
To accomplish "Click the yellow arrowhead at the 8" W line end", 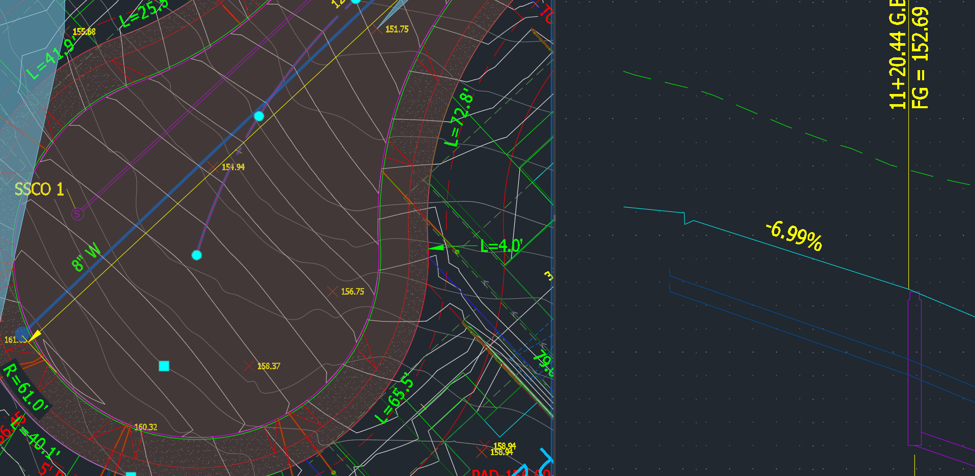I will tap(35, 335).
